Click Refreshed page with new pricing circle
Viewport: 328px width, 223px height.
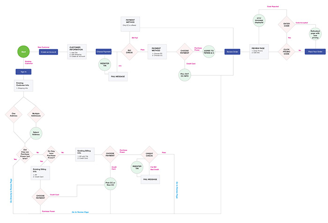(315, 34)
